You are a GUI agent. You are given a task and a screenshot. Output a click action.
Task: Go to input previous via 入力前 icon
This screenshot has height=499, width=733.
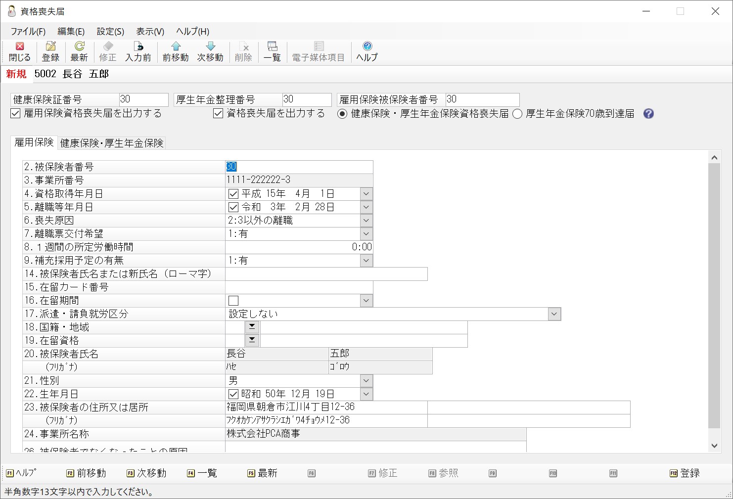click(x=138, y=51)
